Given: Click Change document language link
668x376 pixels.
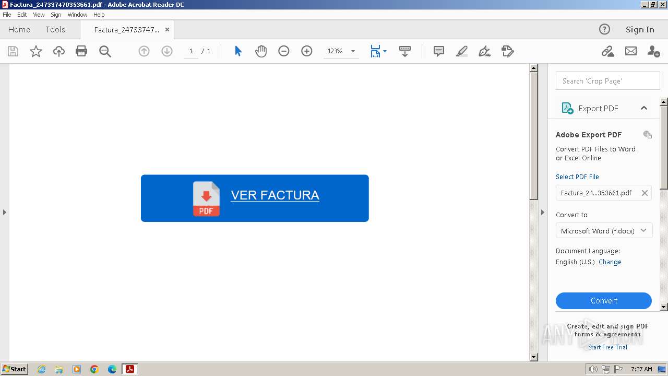Looking at the screenshot, I should coord(610,262).
